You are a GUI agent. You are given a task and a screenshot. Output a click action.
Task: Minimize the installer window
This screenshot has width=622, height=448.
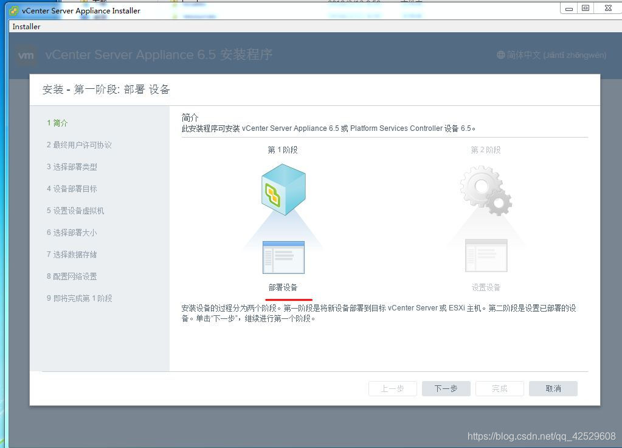(569, 9)
